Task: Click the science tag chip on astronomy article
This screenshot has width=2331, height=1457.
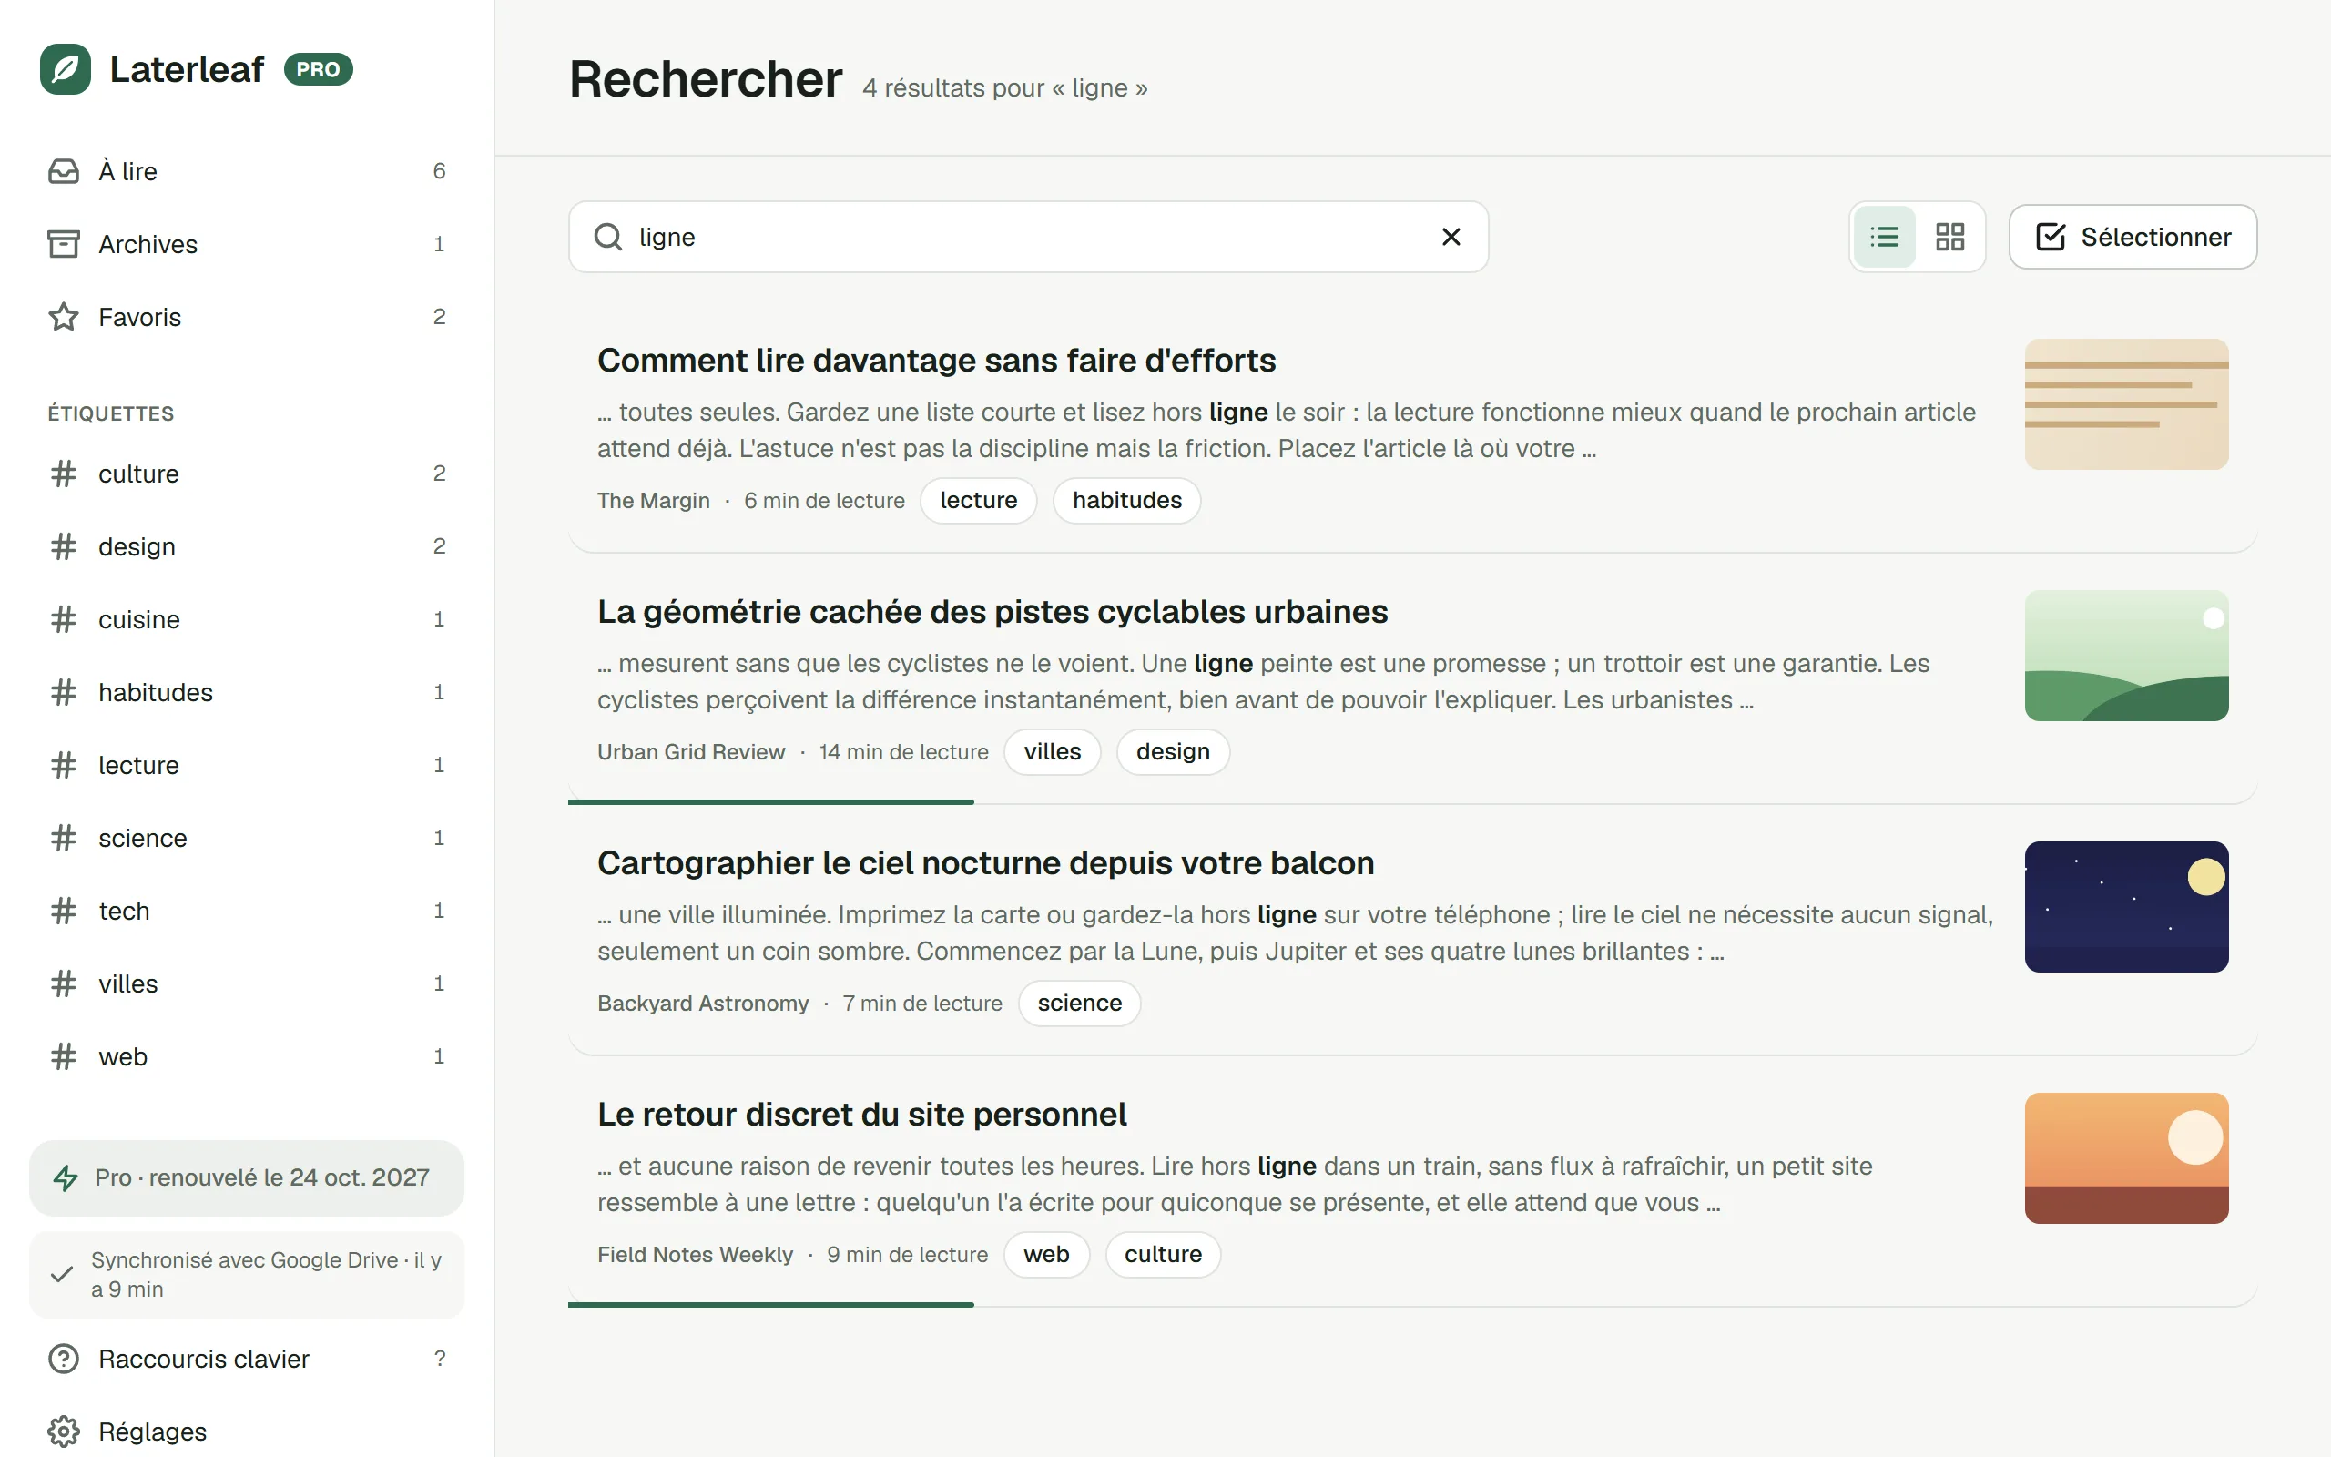Action: point(1079,1004)
